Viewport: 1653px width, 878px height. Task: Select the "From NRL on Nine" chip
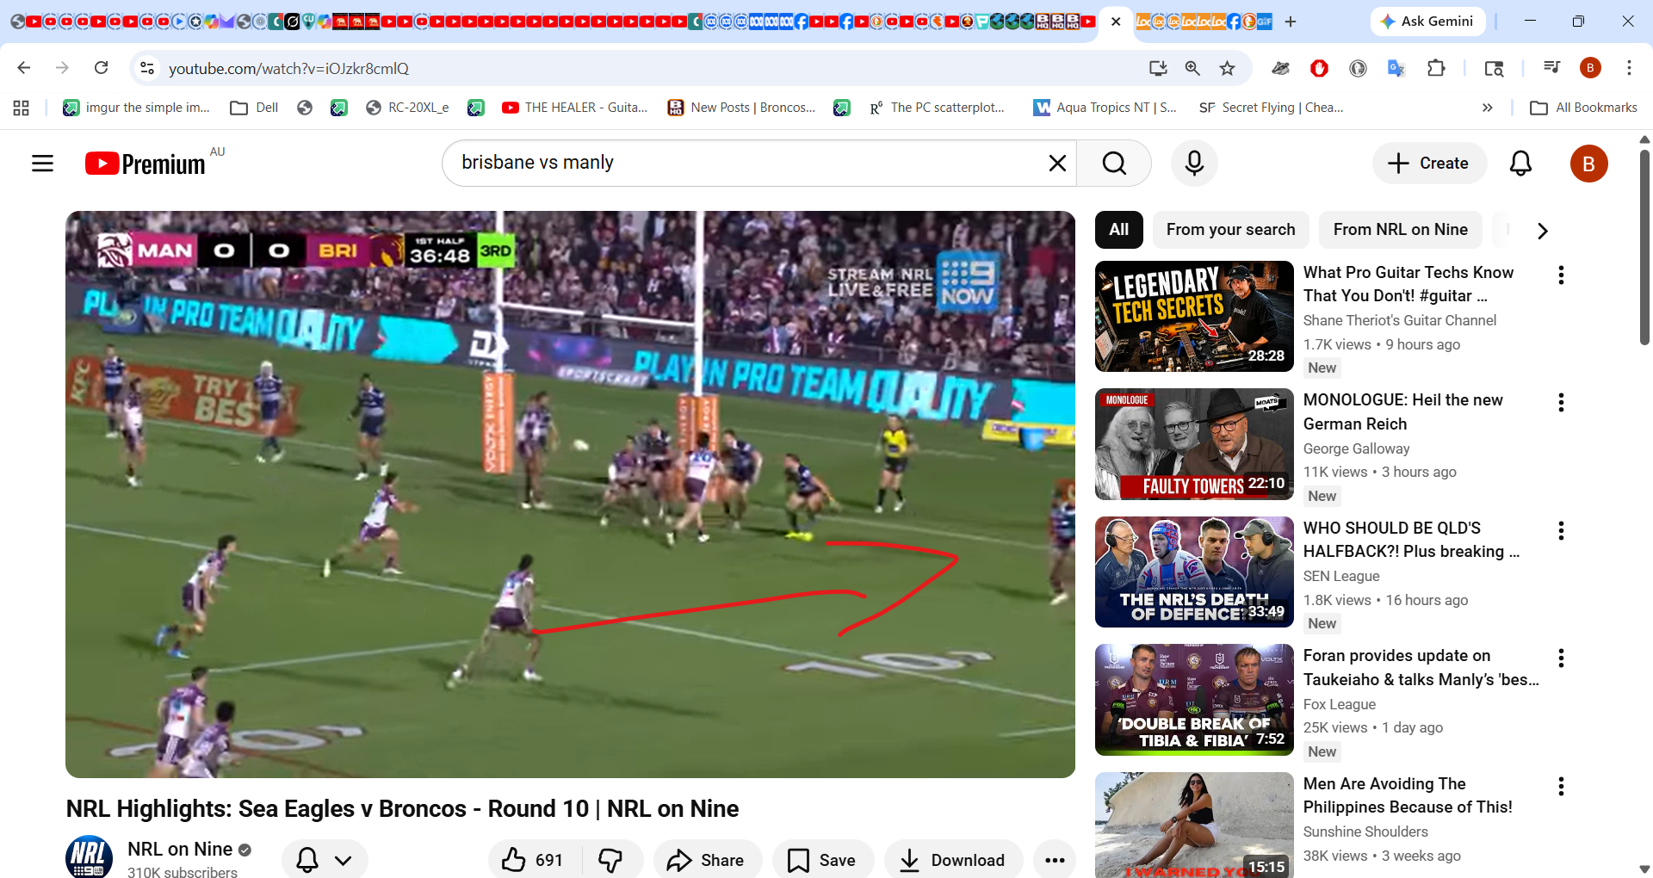pyautogui.click(x=1400, y=230)
